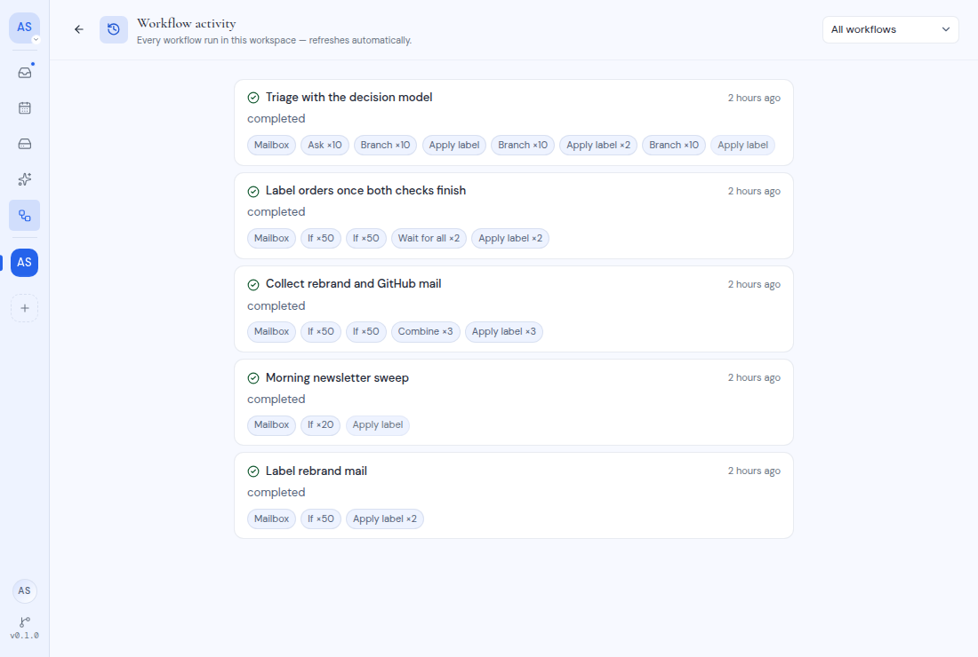Viewport: 978px width, 657px height.
Task: Select the blue AS account avatar
Action: coord(24,263)
